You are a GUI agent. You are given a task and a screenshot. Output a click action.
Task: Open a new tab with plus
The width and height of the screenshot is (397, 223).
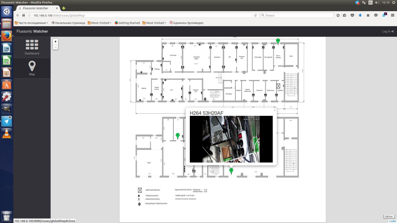(64, 8)
